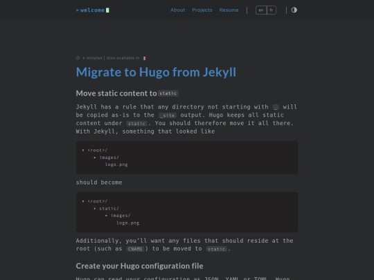
Task: Toggle dark/light theme contrast icon
Action: pos(294,10)
